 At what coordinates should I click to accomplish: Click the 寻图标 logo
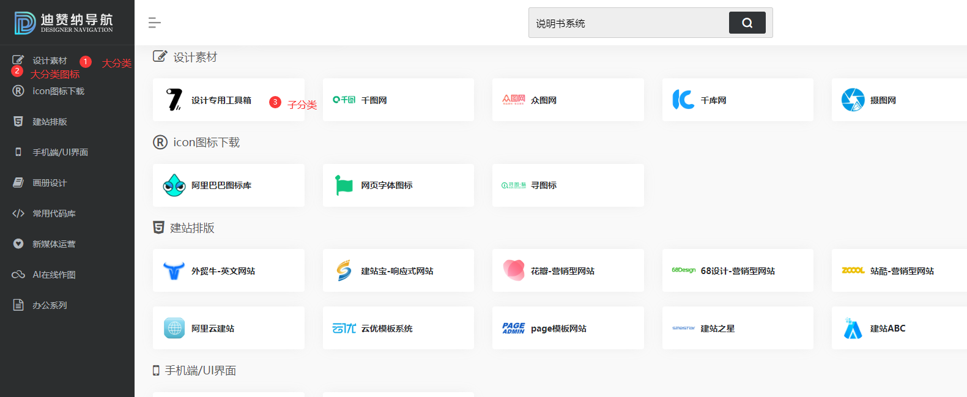coord(514,185)
